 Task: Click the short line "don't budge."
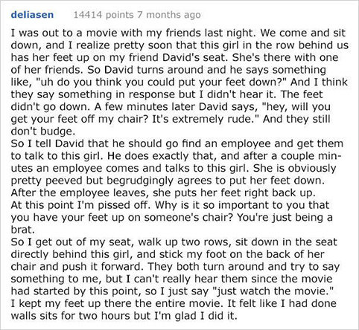tap(43, 131)
